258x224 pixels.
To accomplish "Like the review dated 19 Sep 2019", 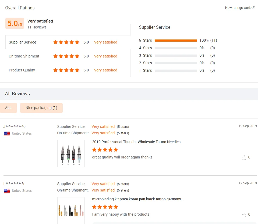I will point(244,158).
